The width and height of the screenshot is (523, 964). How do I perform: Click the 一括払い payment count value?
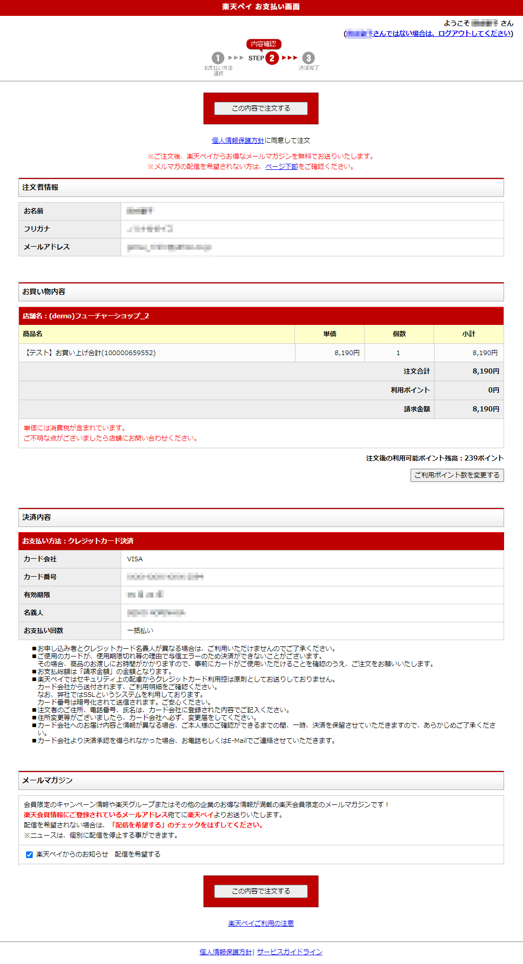coord(140,630)
